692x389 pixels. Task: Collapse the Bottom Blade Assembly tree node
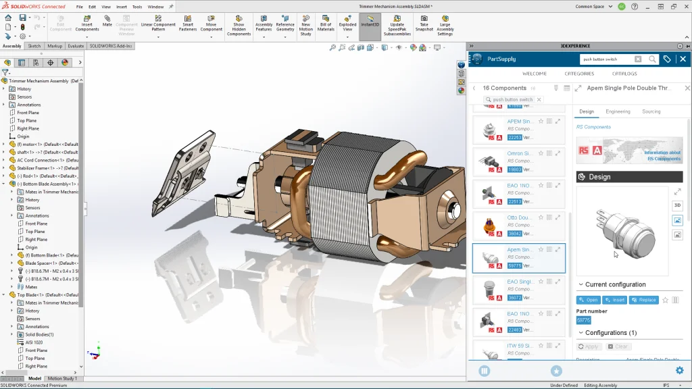3,184
